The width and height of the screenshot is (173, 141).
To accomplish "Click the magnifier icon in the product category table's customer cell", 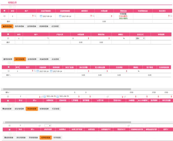I will pyautogui.click(x=48, y=38).
